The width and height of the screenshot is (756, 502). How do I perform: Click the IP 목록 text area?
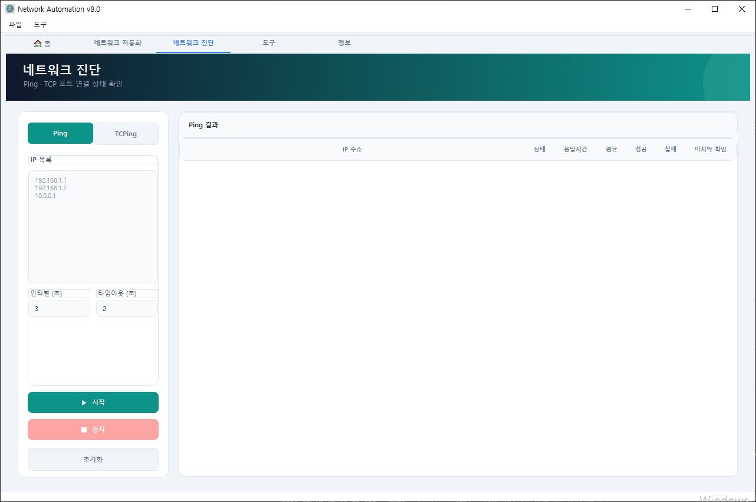[93, 227]
